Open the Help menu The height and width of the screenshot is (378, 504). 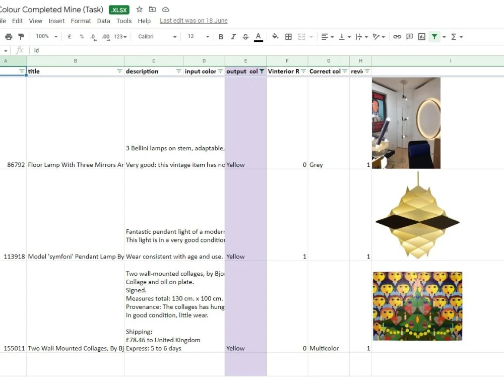[144, 21]
